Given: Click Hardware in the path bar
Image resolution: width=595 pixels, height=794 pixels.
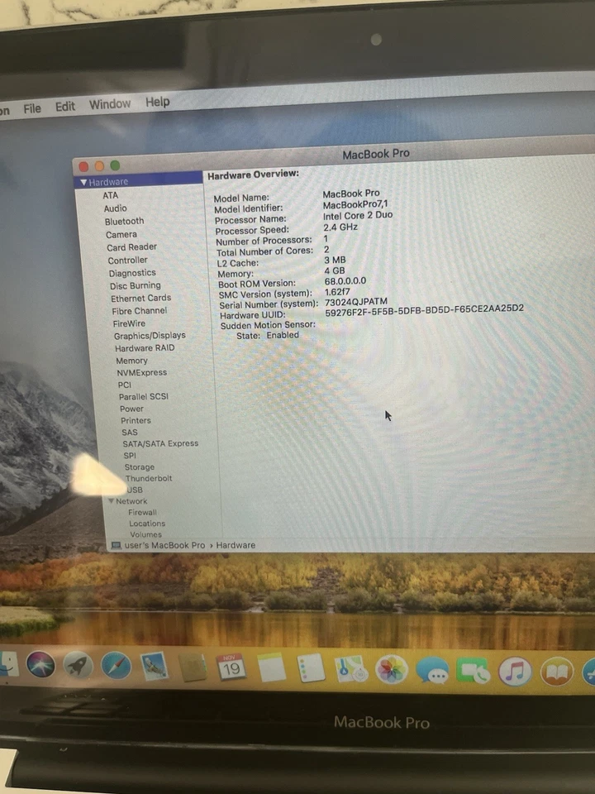Looking at the screenshot, I should click(x=236, y=545).
